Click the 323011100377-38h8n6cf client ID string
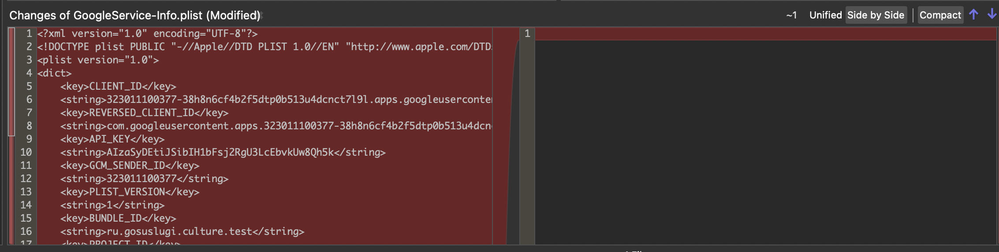 coord(276,99)
